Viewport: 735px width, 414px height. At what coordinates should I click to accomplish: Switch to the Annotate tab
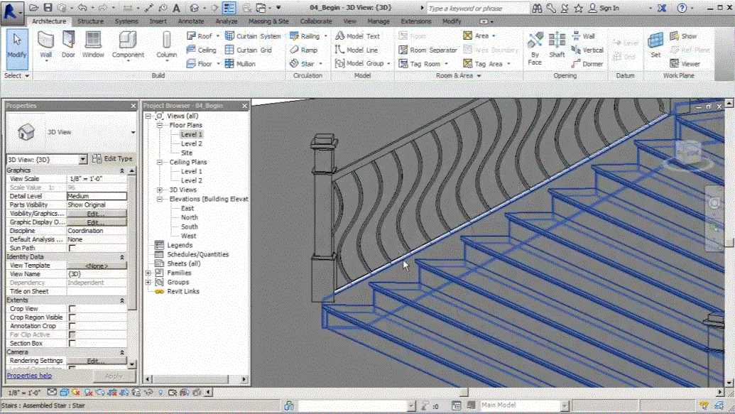[x=191, y=21]
